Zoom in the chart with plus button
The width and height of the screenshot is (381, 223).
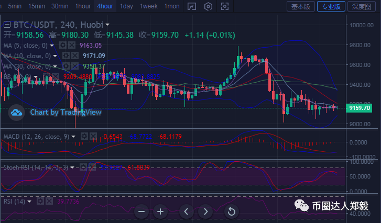[160, 211]
